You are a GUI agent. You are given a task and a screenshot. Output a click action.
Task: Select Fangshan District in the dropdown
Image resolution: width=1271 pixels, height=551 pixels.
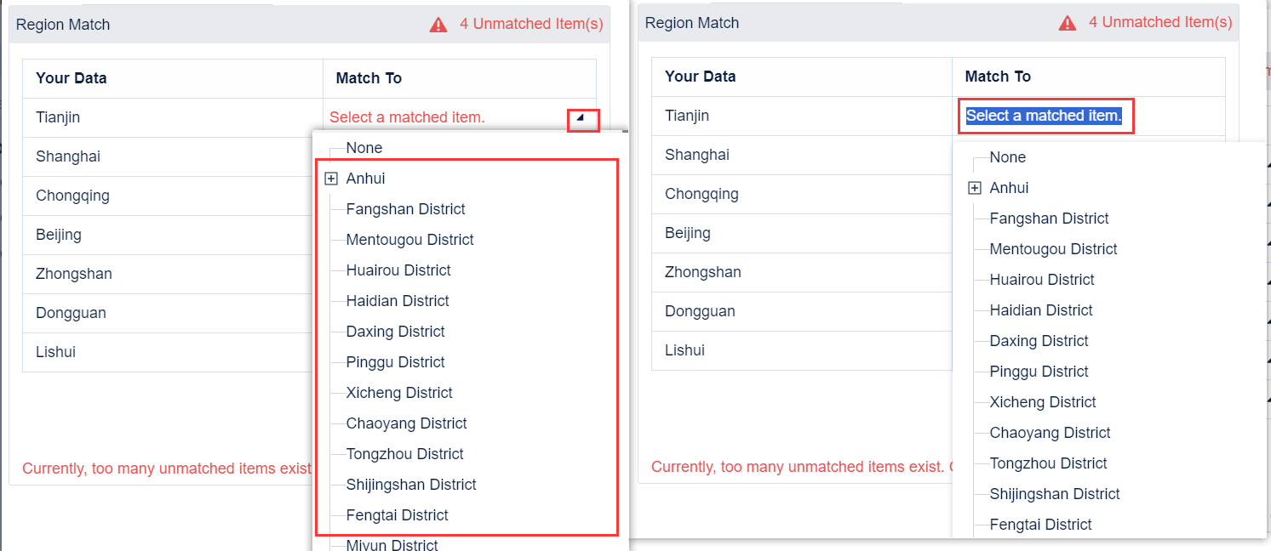pos(405,208)
